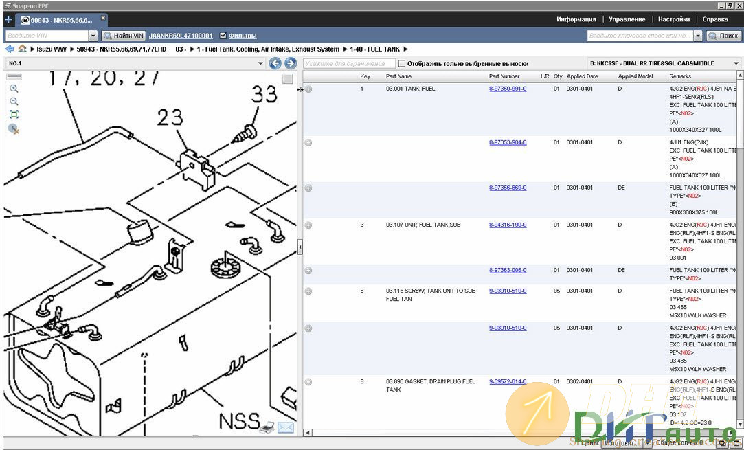
Task: Go to home catalog icon
Action: pos(22,48)
